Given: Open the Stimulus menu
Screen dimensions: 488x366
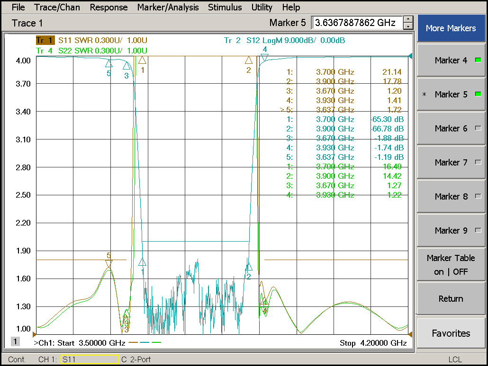Looking at the screenshot, I should click(225, 7).
